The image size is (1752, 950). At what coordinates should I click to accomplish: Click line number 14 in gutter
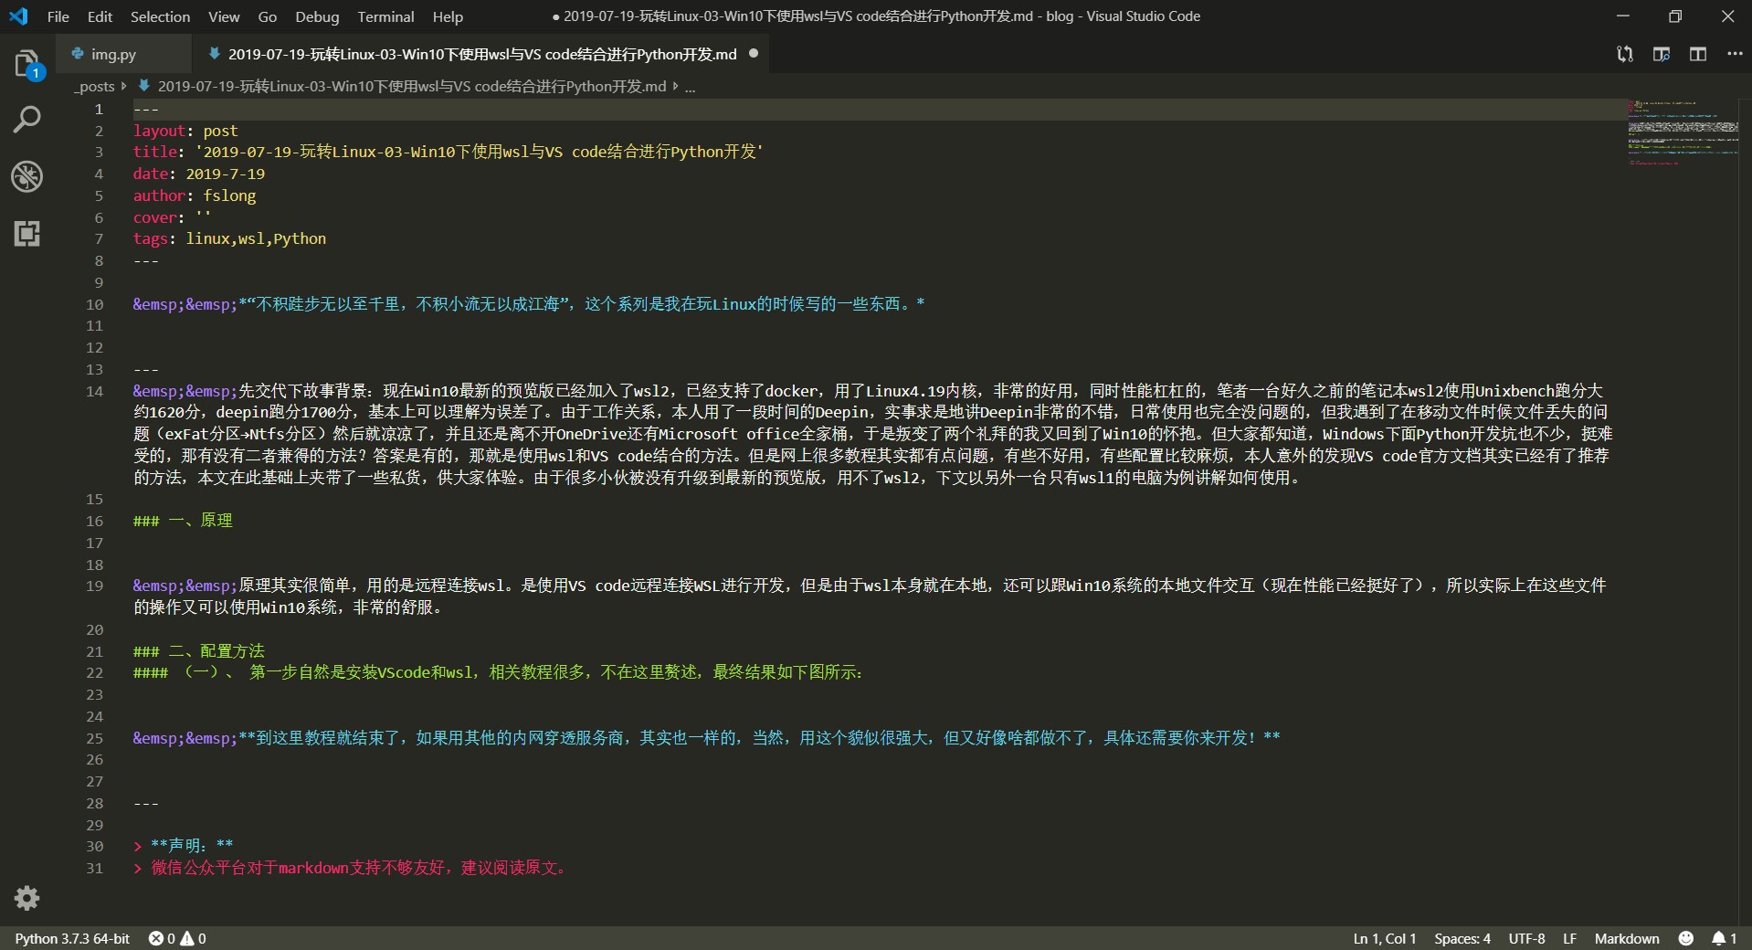[95, 391]
